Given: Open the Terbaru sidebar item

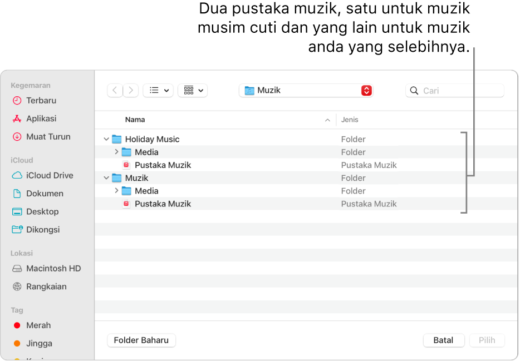Looking at the screenshot, I should click(x=41, y=100).
